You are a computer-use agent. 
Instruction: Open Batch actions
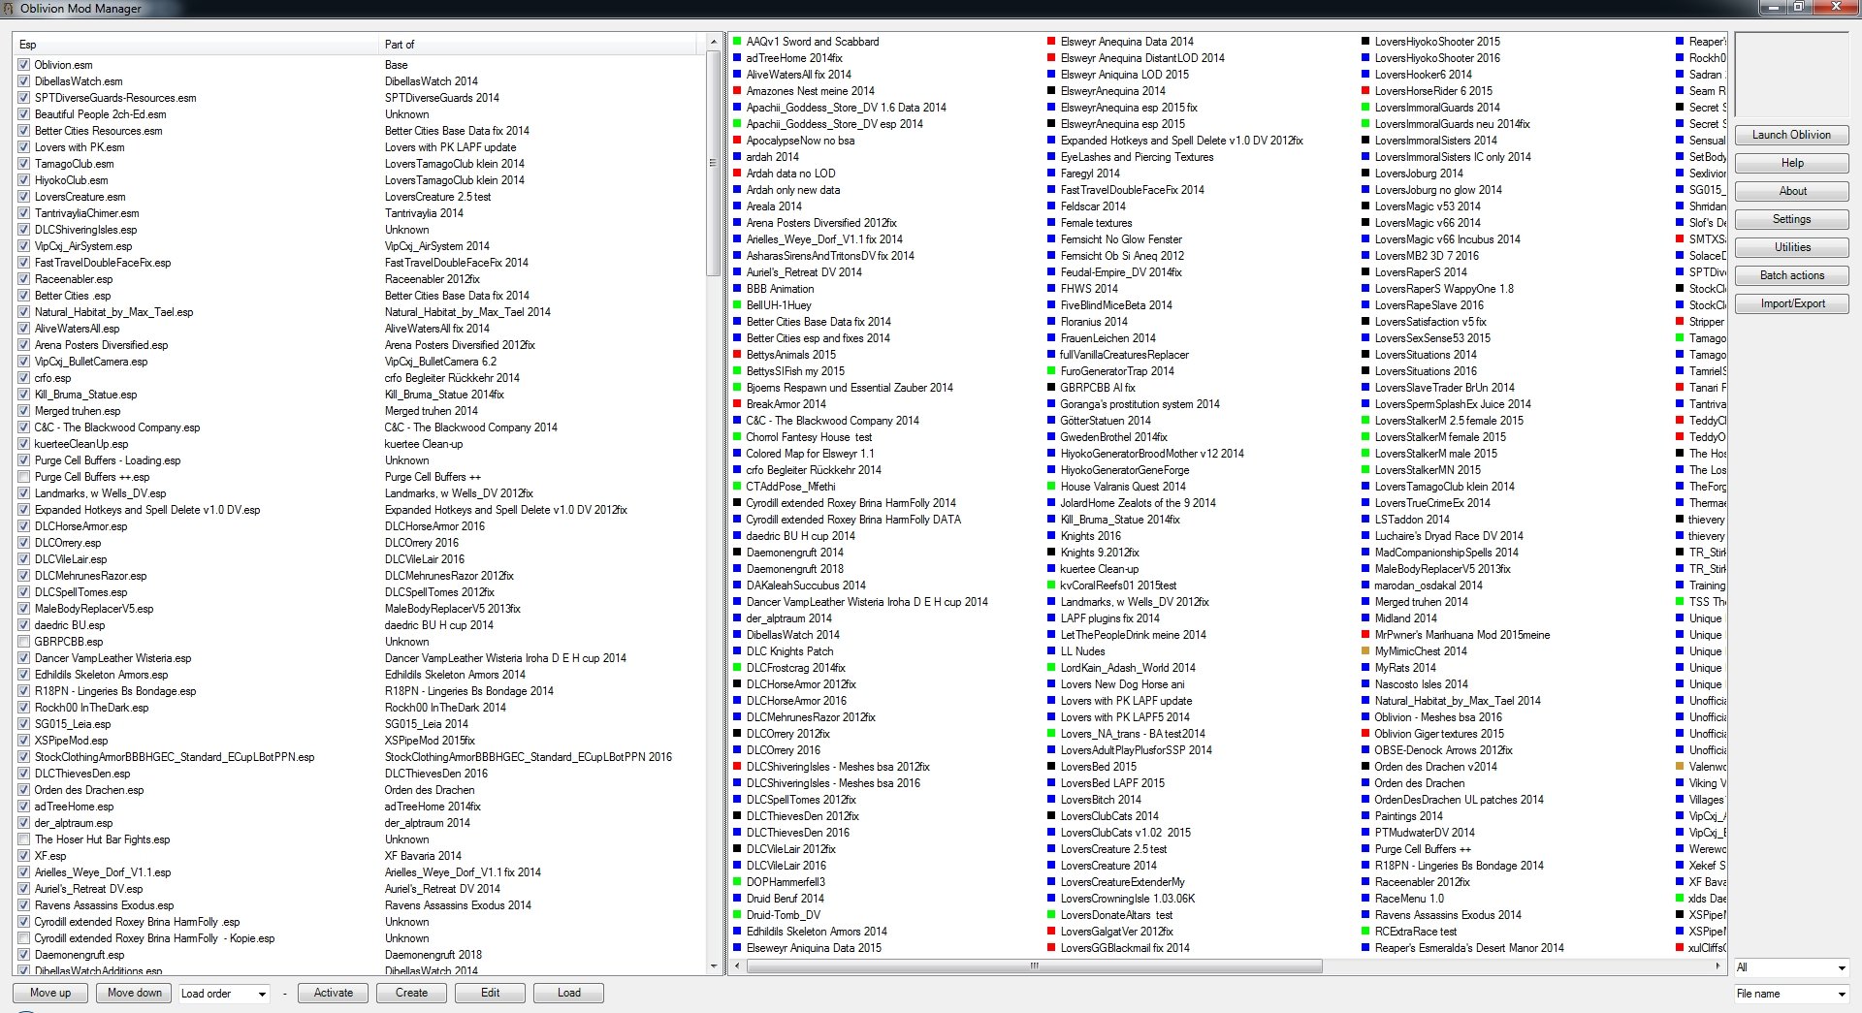point(1791,275)
